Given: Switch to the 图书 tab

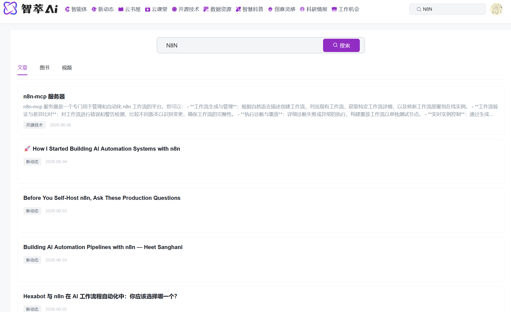Looking at the screenshot, I should (45, 68).
